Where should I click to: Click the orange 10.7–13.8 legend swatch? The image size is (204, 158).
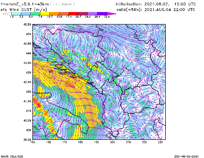pos(54,14)
